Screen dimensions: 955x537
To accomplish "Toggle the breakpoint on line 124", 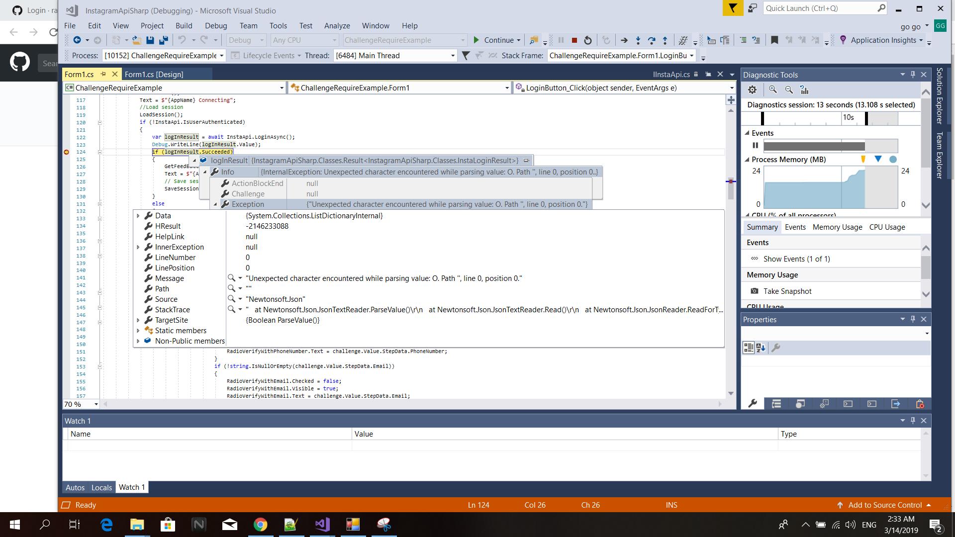I will (66, 152).
